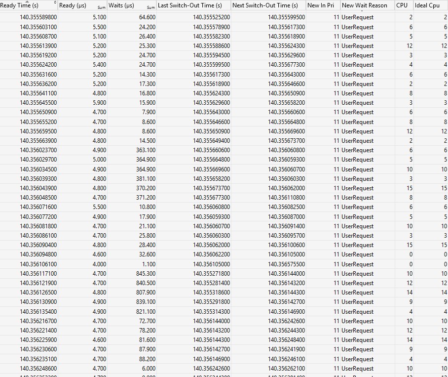The image size is (448, 377).
Task: Select Last Switch-Out Time 140.355318600
Action: tap(212, 293)
